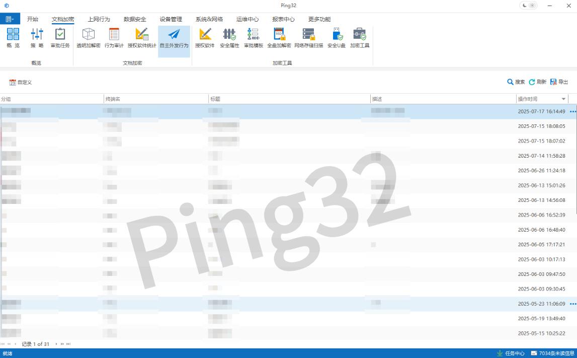Open 透明加解密 transparent encryption tool

(x=89, y=38)
